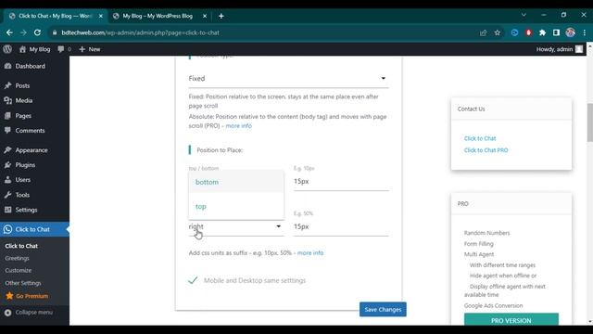Click PRO VERSION button
The width and height of the screenshot is (593, 334).
pos(511,319)
